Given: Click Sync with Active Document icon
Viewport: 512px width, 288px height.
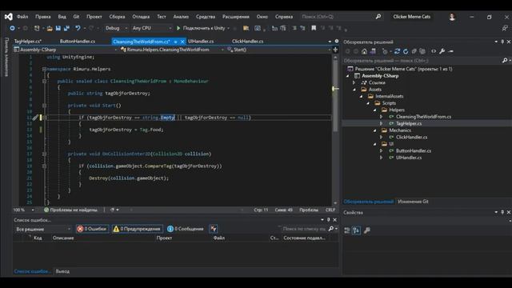Looking at the screenshot, I should 397,51.
